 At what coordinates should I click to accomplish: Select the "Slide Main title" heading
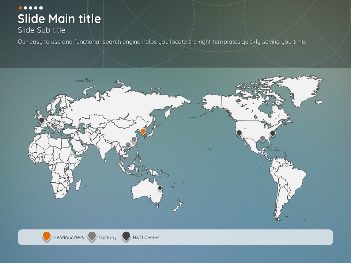[59, 19]
